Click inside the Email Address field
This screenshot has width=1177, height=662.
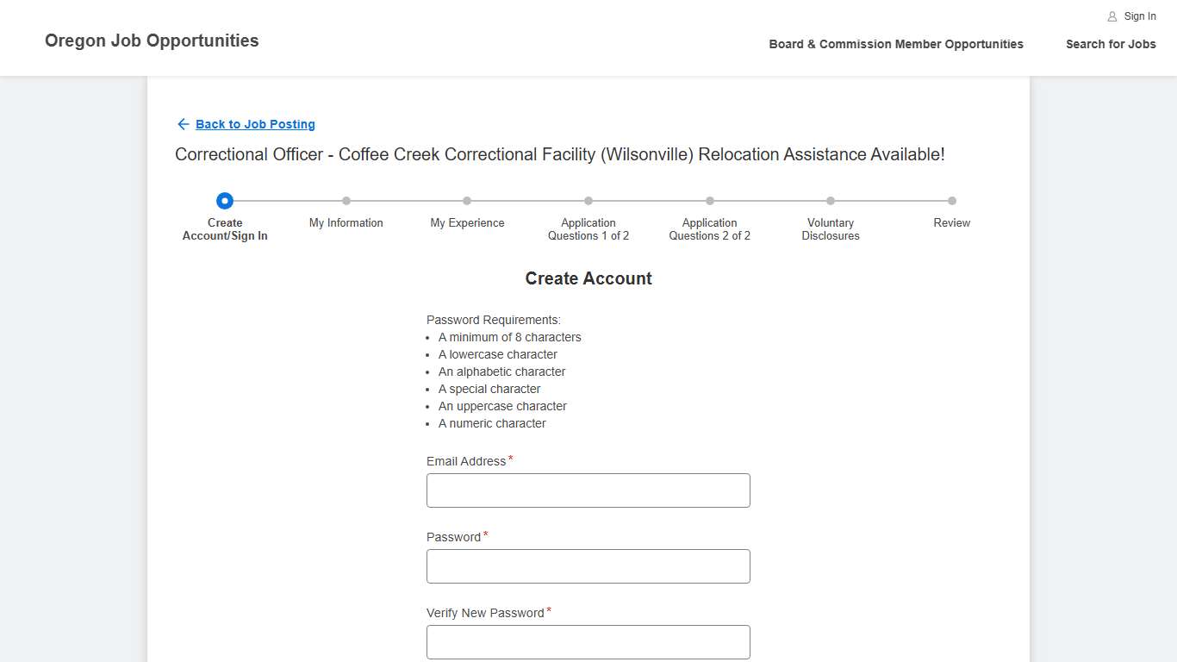(588, 490)
